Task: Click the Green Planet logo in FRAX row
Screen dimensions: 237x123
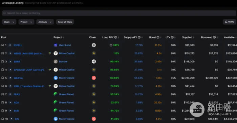Action: pos(56,94)
